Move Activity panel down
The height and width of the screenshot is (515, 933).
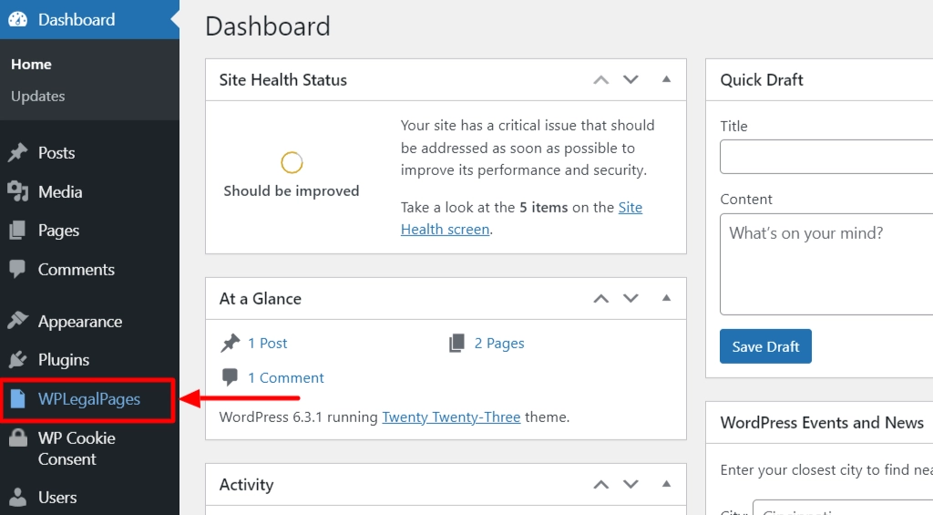(631, 484)
